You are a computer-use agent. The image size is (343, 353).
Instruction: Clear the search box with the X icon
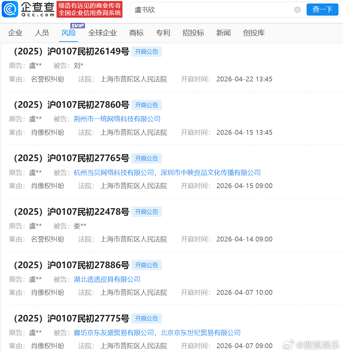(297, 10)
